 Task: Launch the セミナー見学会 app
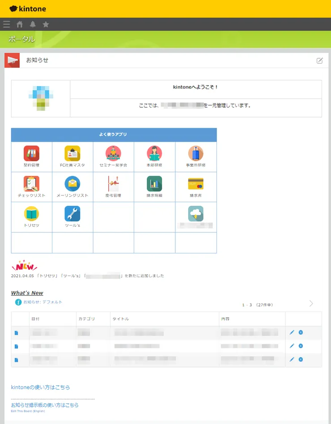(113, 154)
